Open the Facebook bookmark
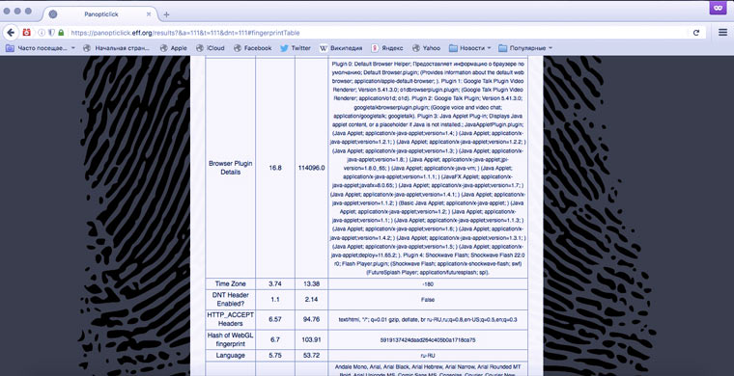The height and width of the screenshot is (376, 734). pos(253,47)
